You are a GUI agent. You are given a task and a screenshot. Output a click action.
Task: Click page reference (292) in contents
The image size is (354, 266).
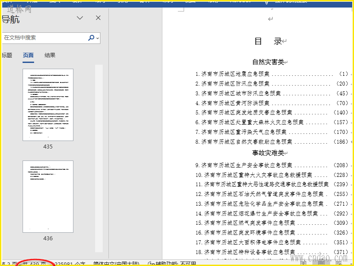[341, 214]
